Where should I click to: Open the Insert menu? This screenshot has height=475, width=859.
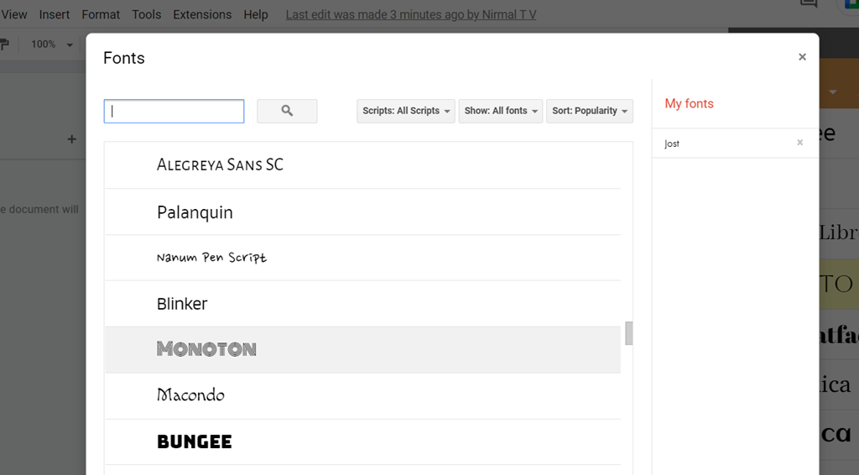click(x=55, y=15)
